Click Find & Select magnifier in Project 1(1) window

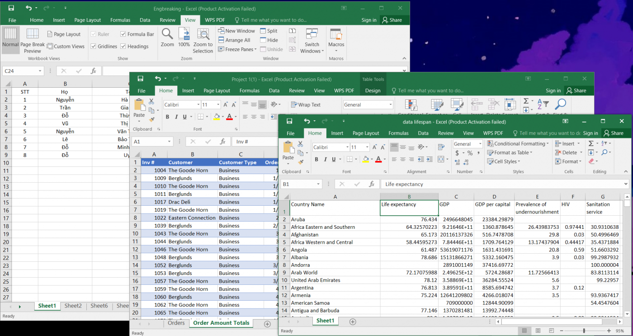pos(560,105)
